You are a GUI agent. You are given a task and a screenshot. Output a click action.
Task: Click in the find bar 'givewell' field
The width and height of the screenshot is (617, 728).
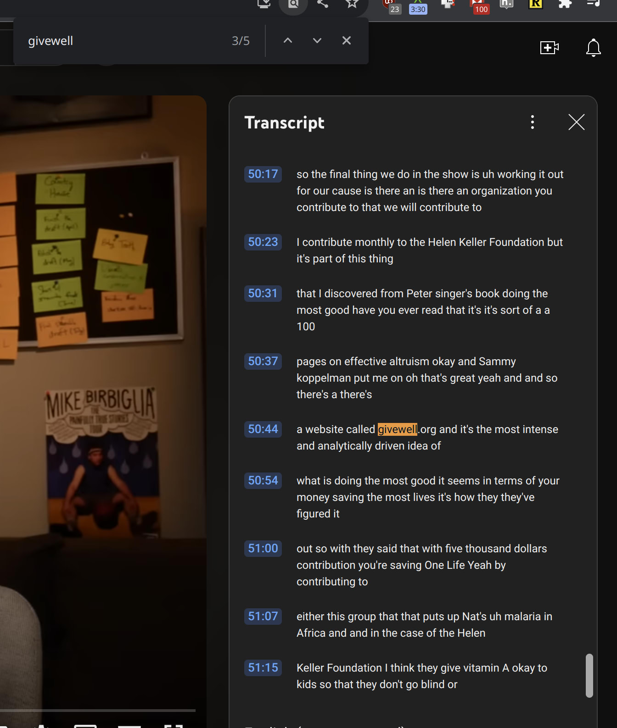point(124,41)
